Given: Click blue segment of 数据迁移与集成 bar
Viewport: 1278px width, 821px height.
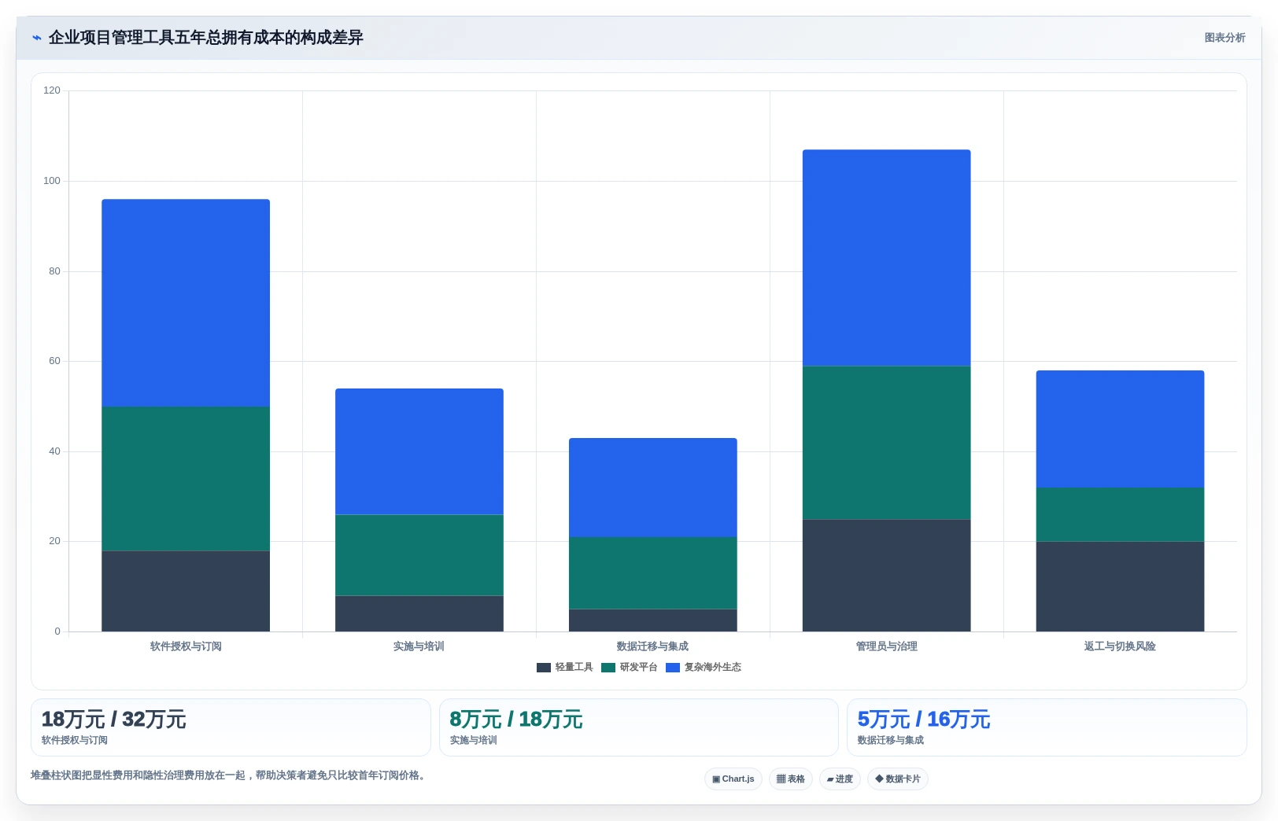Looking at the screenshot, I should 653,488.
